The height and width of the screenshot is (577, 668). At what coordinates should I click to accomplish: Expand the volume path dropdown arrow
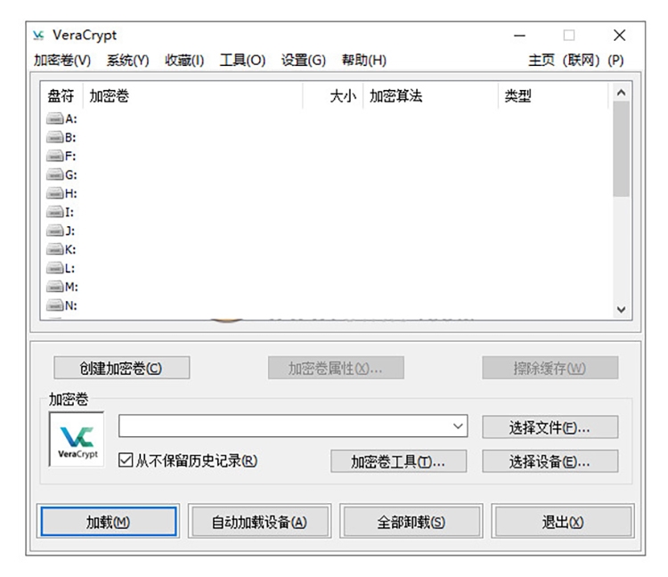(459, 427)
